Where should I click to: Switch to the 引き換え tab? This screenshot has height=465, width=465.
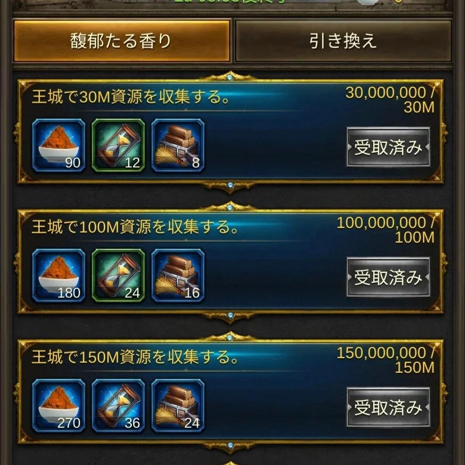click(343, 41)
